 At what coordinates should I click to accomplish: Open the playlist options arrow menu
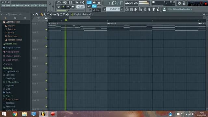[x=33, y=14]
